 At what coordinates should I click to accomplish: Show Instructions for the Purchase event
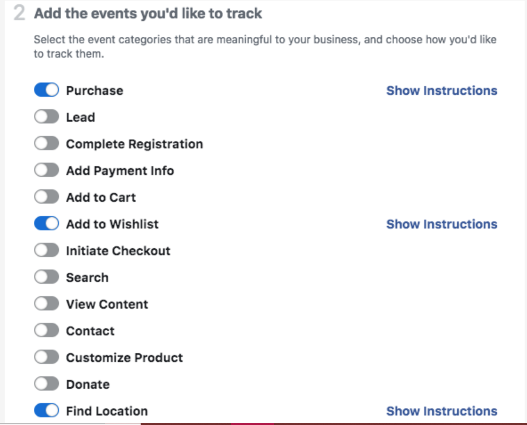442,91
